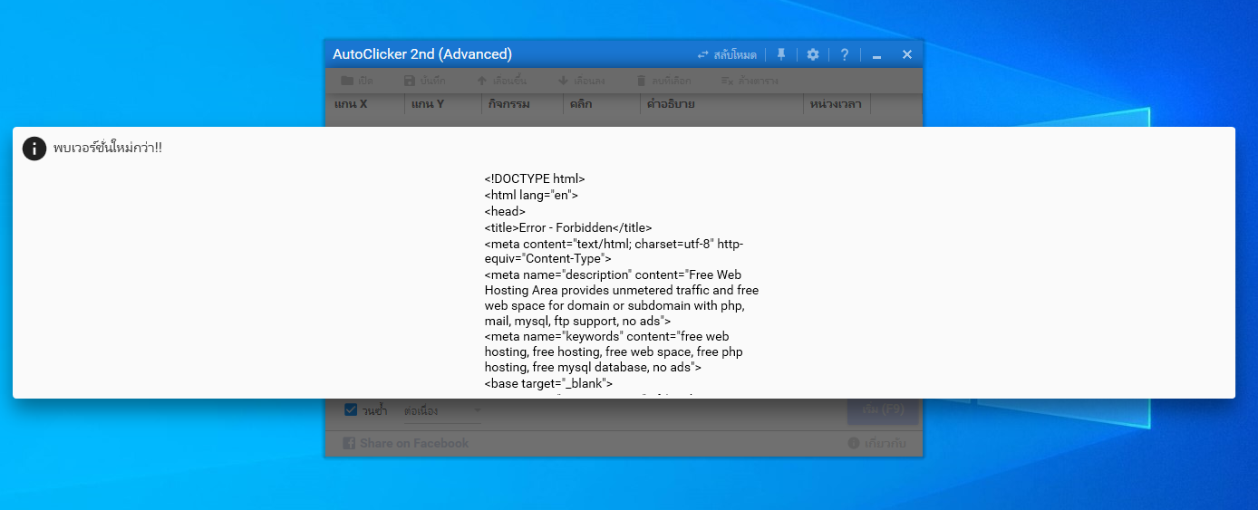The height and width of the screenshot is (510, 1258).
Task: Click the open (เปิด) folder toolbar button
Action: click(357, 81)
